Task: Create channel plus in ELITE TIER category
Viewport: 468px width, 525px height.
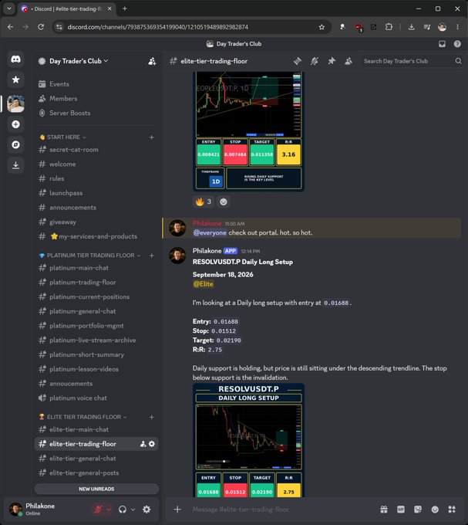Action: (151, 417)
